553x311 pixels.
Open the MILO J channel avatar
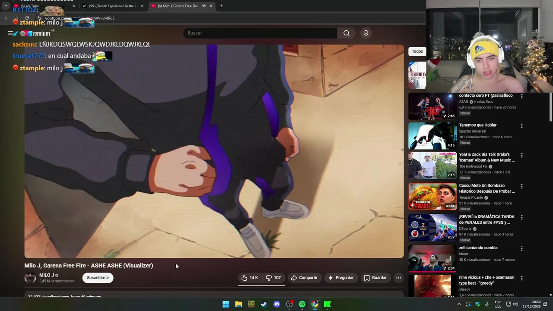(30, 278)
